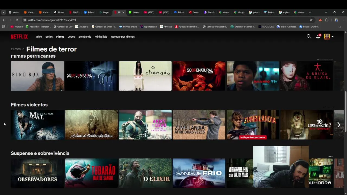347x195 pixels.
Task: Open 30 Dias de Noite 2 thumbnail
Action: (307, 125)
